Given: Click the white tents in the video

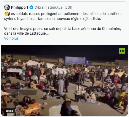Looking at the screenshot, I should [x=32, y=63].
